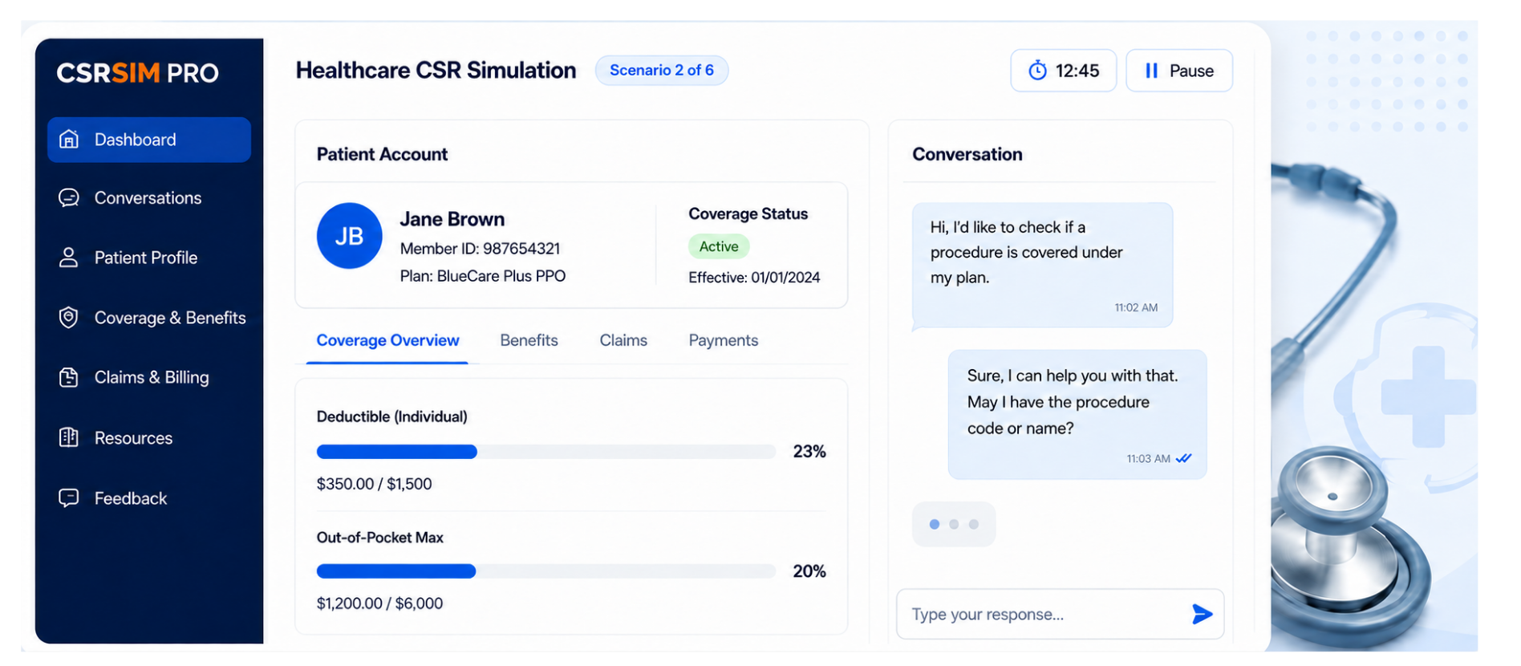Click the JB avatar circle

349,235
